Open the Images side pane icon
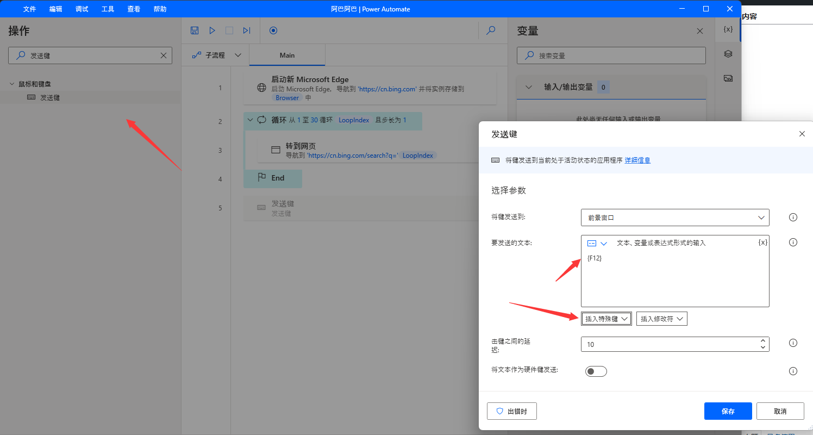This screenshot has width=813, height=435. 728,78
